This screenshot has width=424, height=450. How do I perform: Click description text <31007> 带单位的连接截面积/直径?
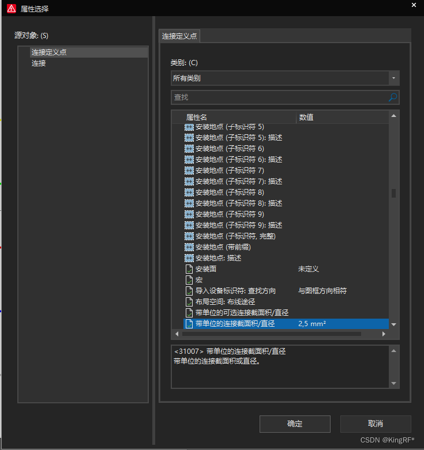point(230,351)
